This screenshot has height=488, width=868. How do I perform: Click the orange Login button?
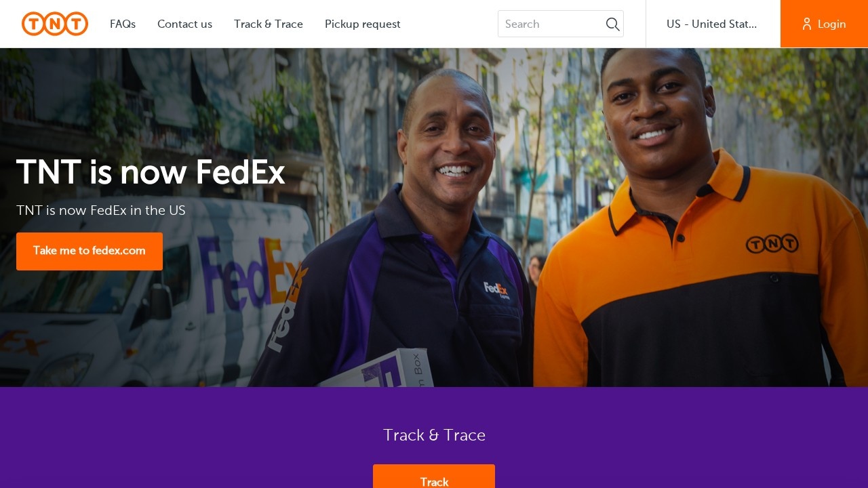tap(824, 24)
